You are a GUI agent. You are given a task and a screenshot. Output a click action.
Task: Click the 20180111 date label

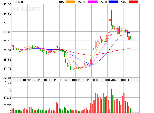click(x=44, y=80)
